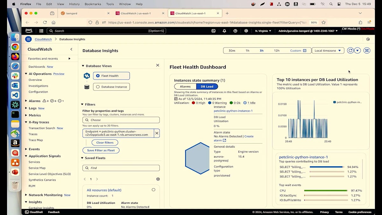This screenshot has height=215, width=382.
Task: Click the AWS logo home icon
Action: (29, 31)
